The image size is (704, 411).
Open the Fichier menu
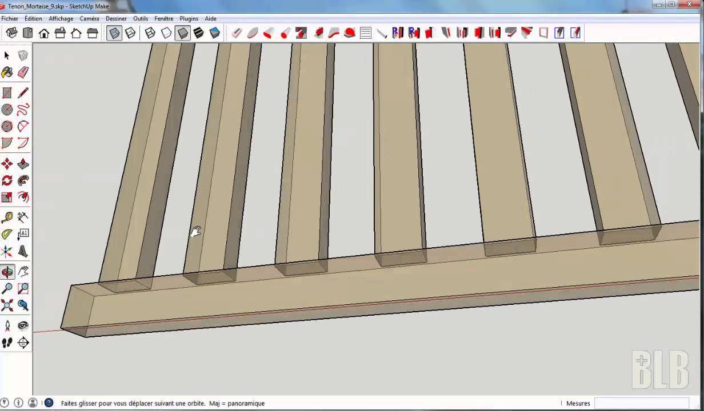(10, 18)
